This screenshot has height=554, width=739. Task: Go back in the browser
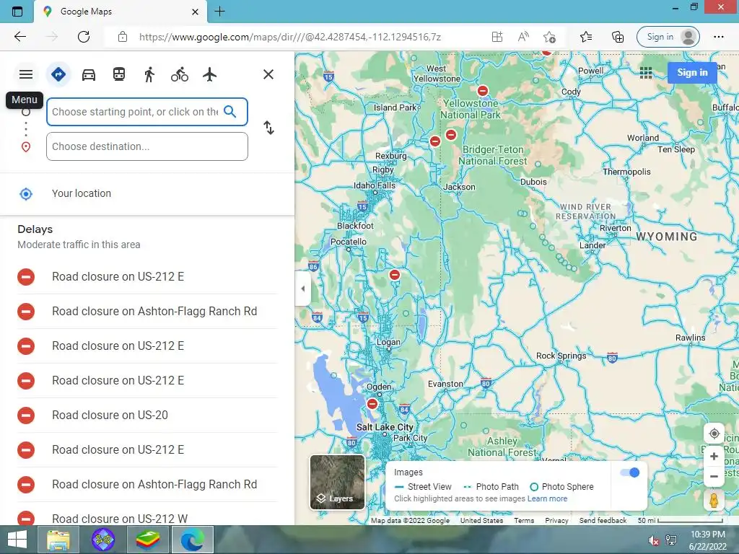(19, 37)
